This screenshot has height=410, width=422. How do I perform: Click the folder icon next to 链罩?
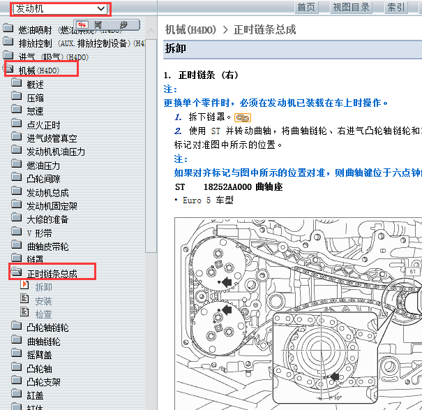(17, 258)
